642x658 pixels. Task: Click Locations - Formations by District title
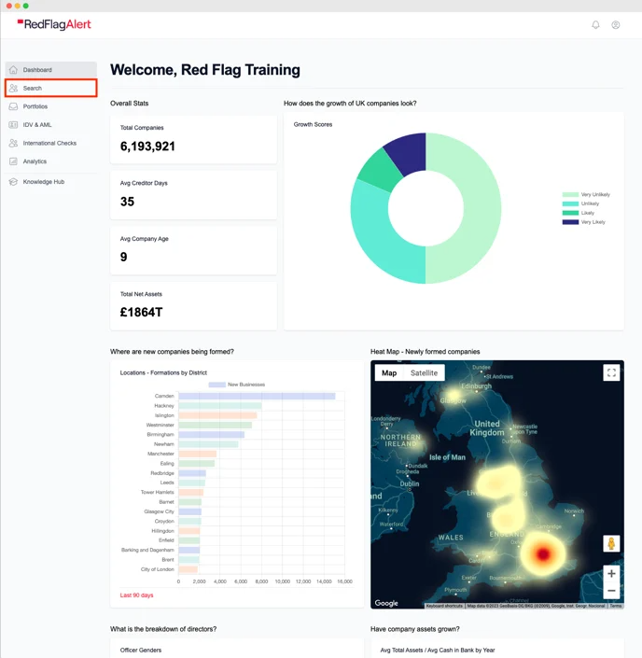tap(163, 372)
